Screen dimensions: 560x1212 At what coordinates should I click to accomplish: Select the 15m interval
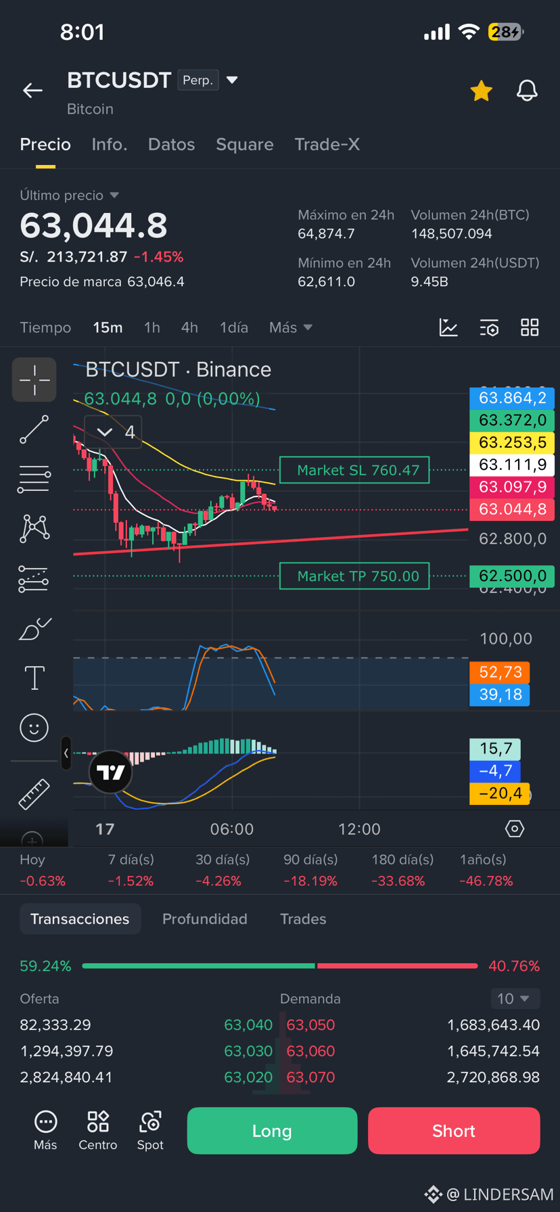tap(108, 327)
